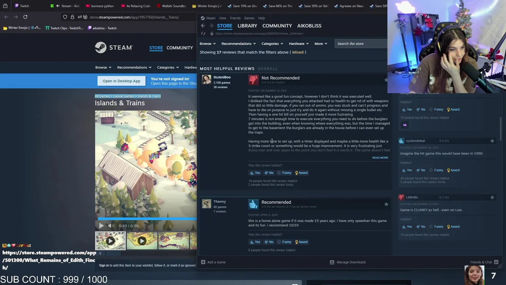Screen dimensions: 506x285
Task: Open All Games breadcrumb link
Action: click(102, 96)
